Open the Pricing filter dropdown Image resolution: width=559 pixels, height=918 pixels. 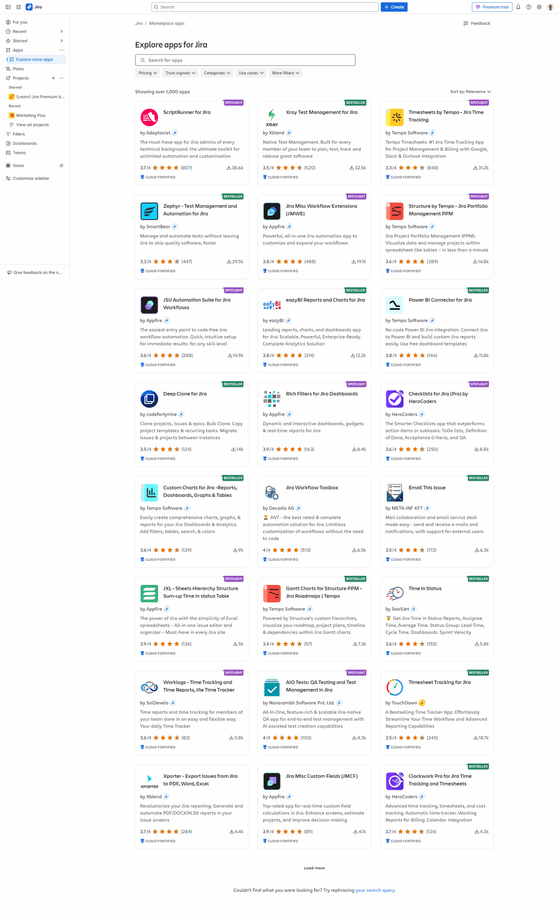tap(147, 73)
